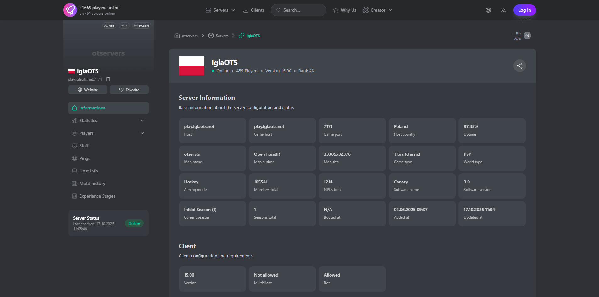The height and width of the screenshot is (297, 599).
Task: Click the Allowed Bot card
Action: [352, 279]
